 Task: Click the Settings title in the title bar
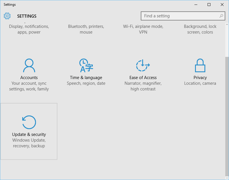tap(10, 4)
